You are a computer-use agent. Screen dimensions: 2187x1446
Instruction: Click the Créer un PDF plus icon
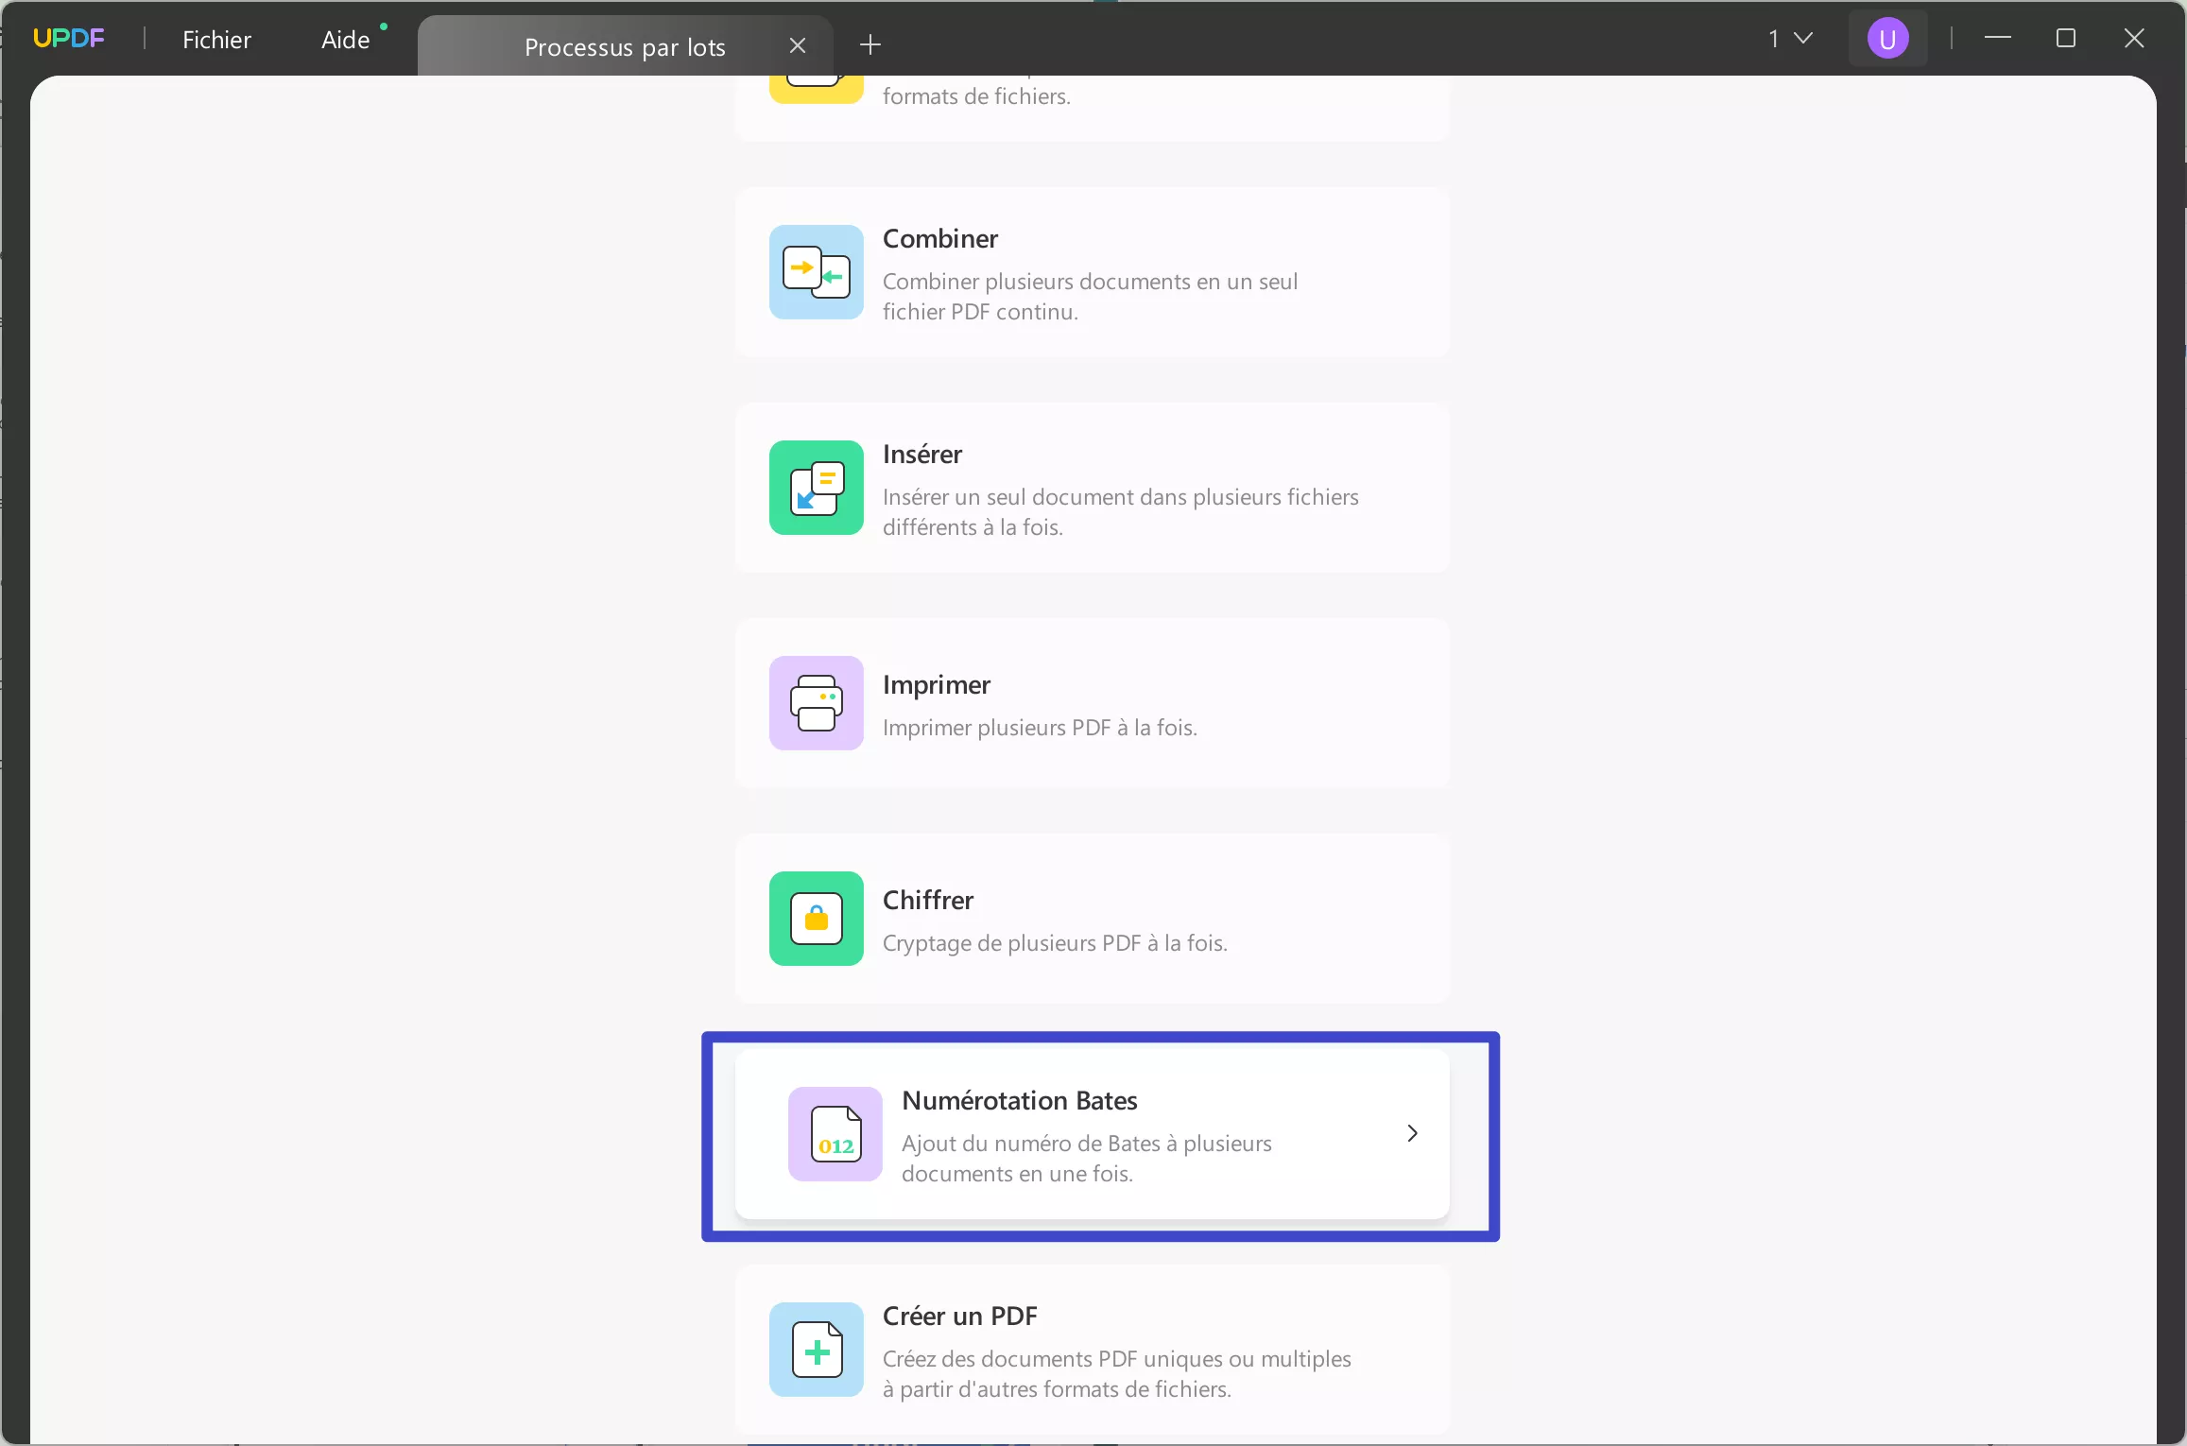(x=816, y=1350)
